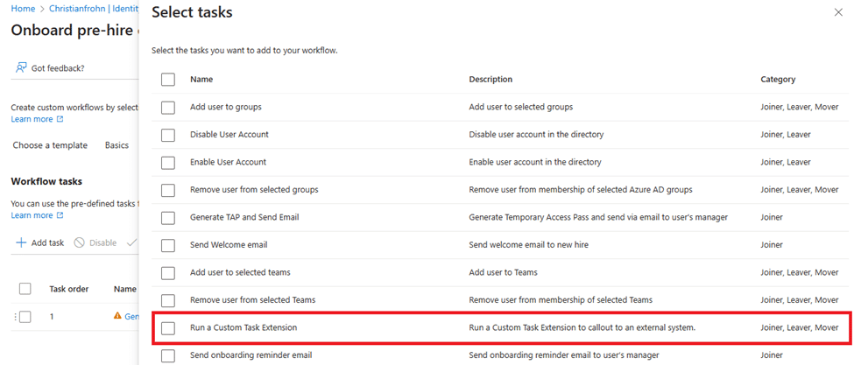Select the Add user to groups checkbox

[168, 108]
